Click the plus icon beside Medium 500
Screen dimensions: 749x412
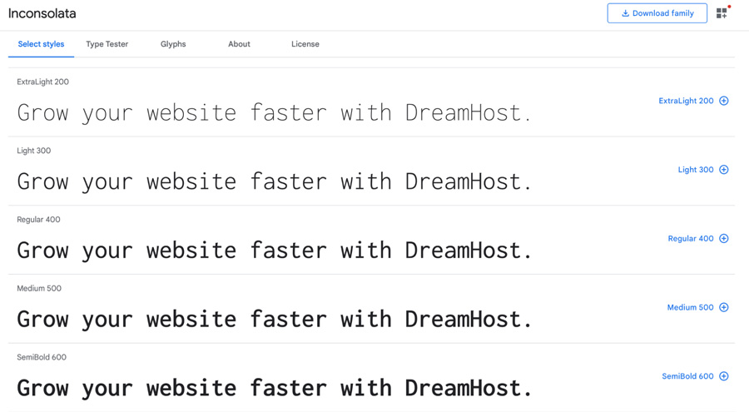pos(724,308)
